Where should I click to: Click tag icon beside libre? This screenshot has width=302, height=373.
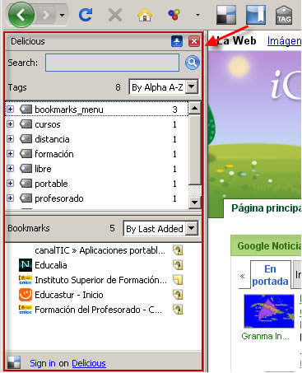(x=26, y=169)
